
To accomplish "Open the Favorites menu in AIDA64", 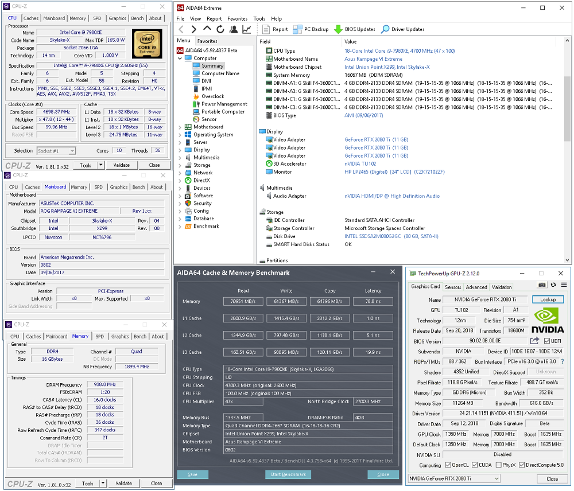I will tap(237, 19).
